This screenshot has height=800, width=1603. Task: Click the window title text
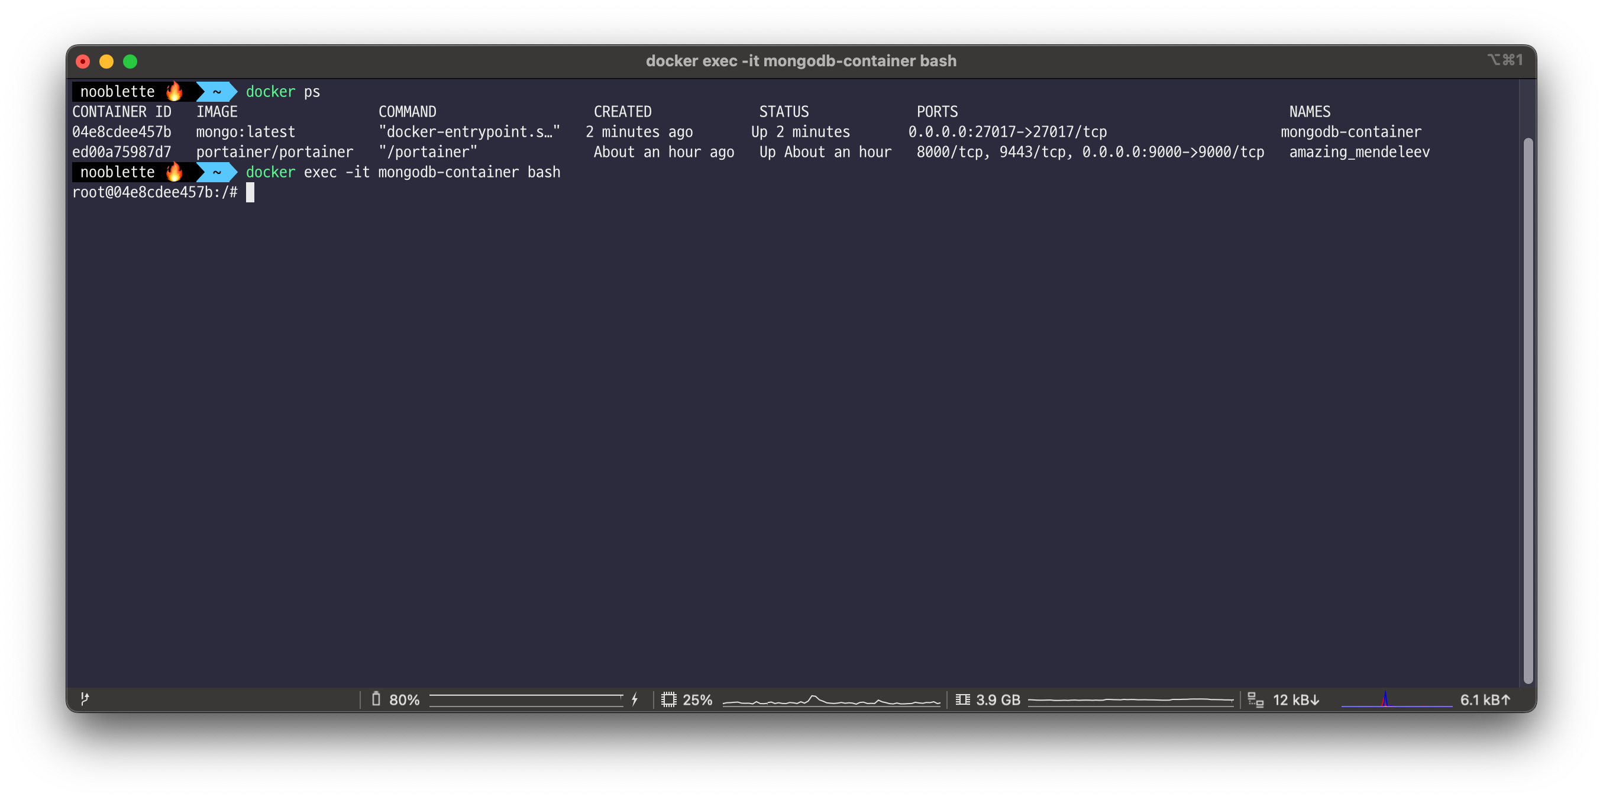[x=801, y=61]
